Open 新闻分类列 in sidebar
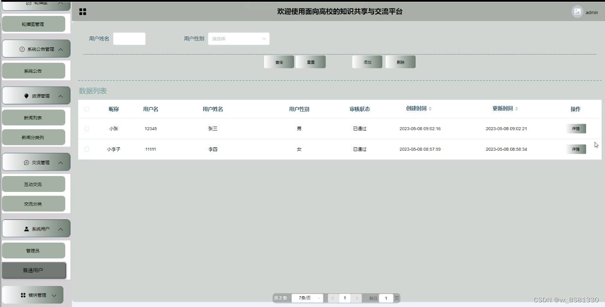The width and height of the screenshot is (605, 307). [x=33, y=137]
